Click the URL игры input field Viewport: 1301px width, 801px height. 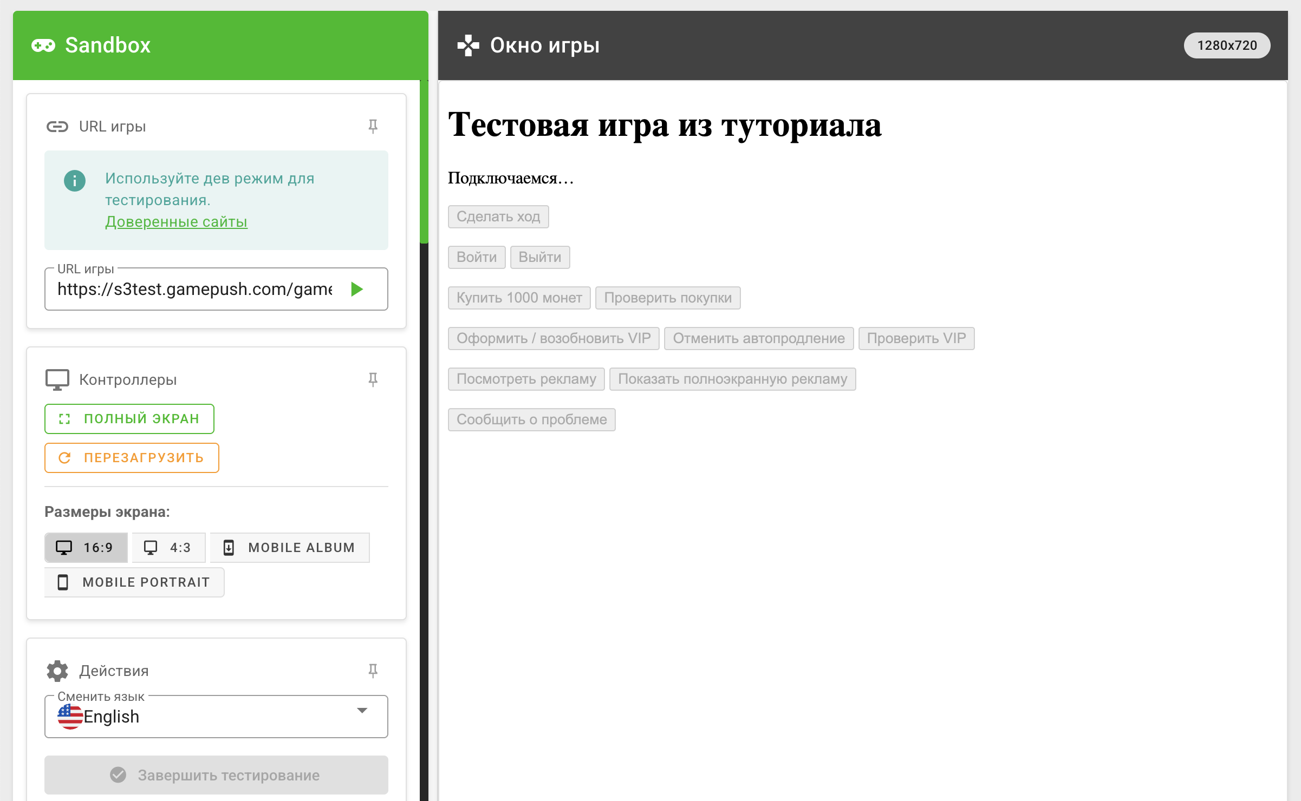pos(216,289)
